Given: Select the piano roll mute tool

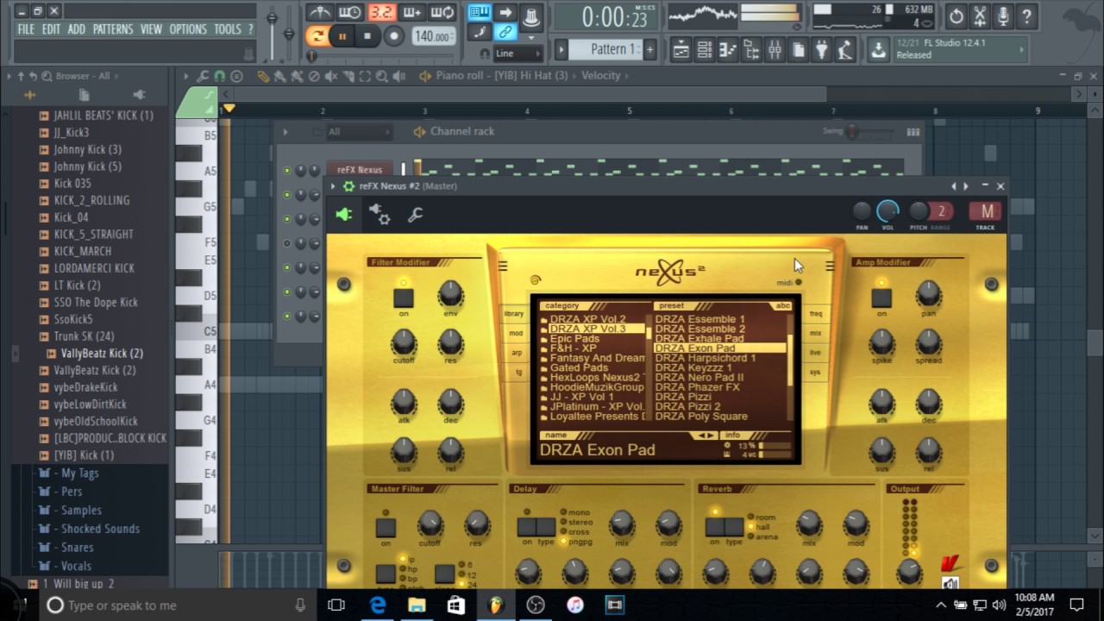Looking at the screenshot, I should [x=330, y=76].
